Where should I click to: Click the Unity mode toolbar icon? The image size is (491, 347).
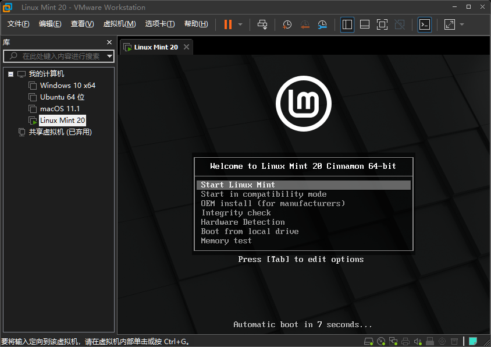[400, 24]
